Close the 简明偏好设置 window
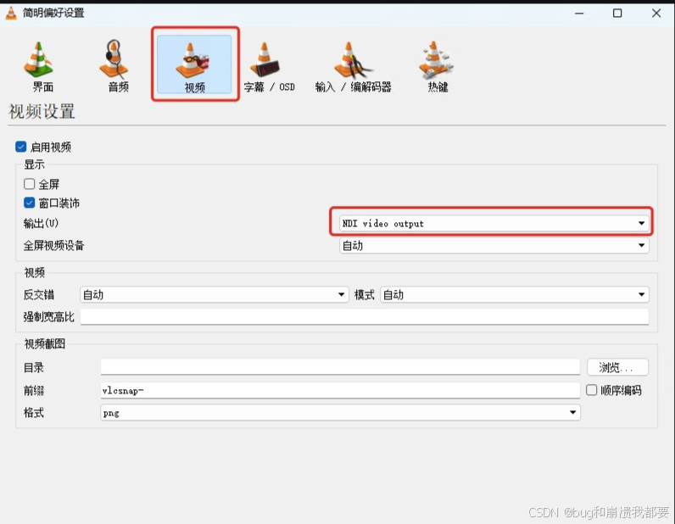 (656, 14)
